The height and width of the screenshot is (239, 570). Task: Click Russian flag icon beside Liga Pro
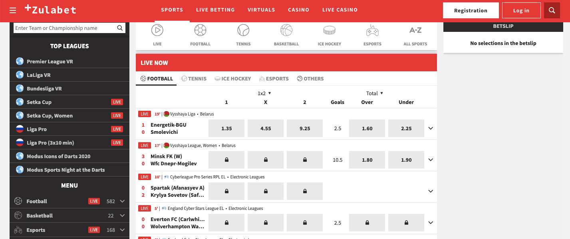pos(20,129)
